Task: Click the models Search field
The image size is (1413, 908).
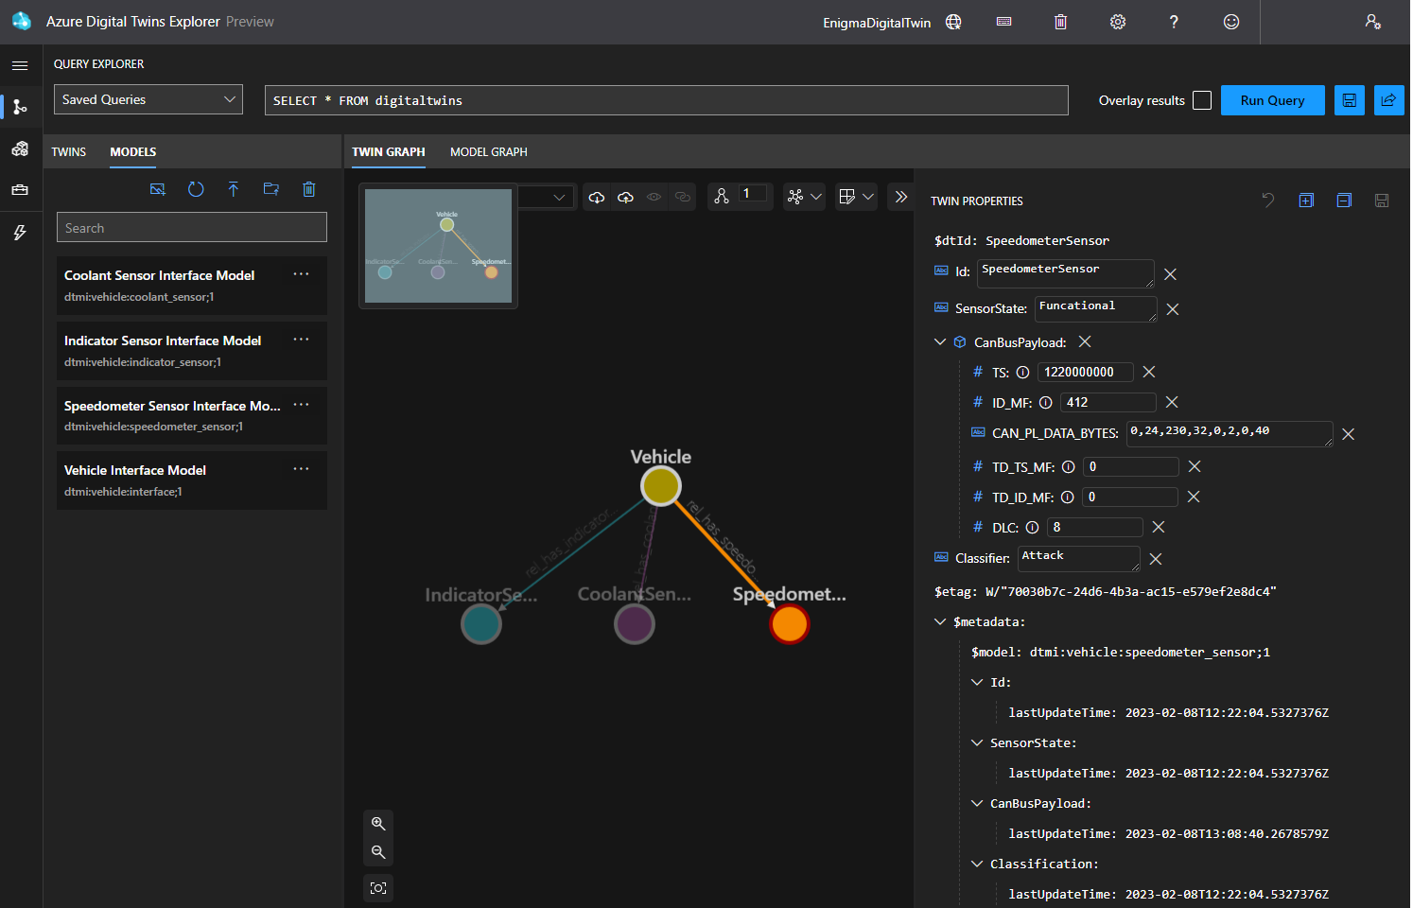Action: click(192, 228)
